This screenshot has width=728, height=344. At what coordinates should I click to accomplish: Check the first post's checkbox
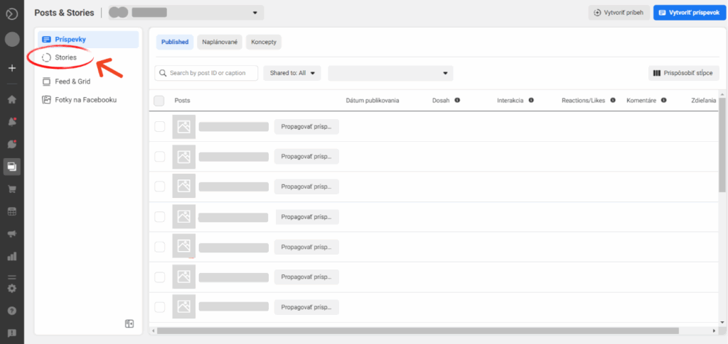[x=160, y=126]
